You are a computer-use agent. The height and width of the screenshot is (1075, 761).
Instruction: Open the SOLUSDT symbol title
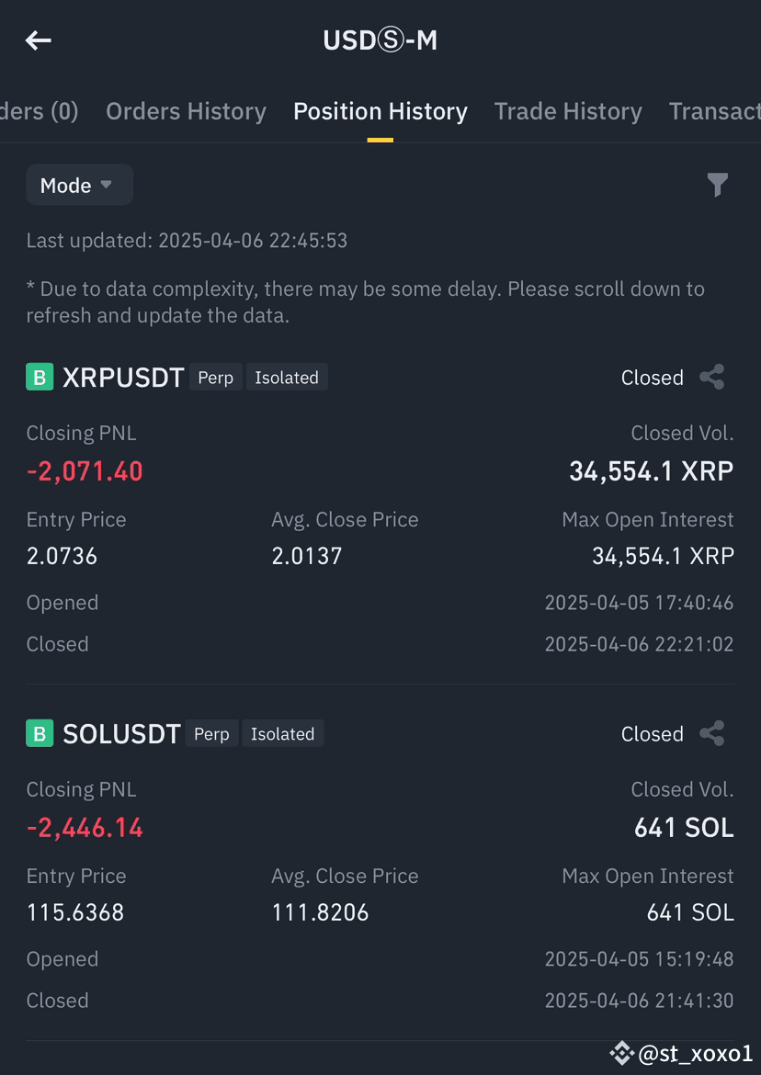point(121,734)
